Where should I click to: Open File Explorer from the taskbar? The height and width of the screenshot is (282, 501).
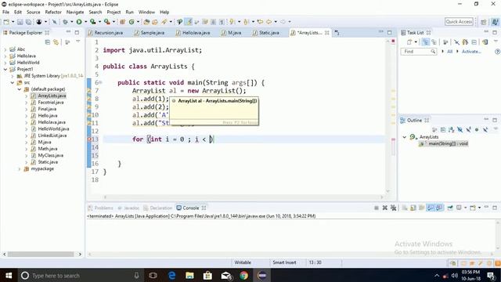tap(189, 275)
